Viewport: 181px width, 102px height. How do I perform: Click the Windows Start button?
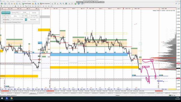2,98
